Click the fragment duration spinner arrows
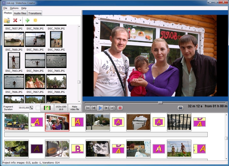This screenshot has height=166, width=229. point(31,108)
